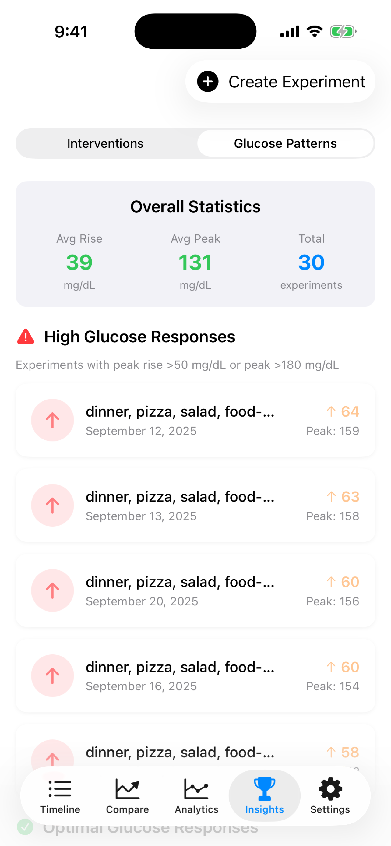The image size is (391, 846).
Task: Open the September 13, 2025 dinner experiment
Action: click(x=195, y=505)
